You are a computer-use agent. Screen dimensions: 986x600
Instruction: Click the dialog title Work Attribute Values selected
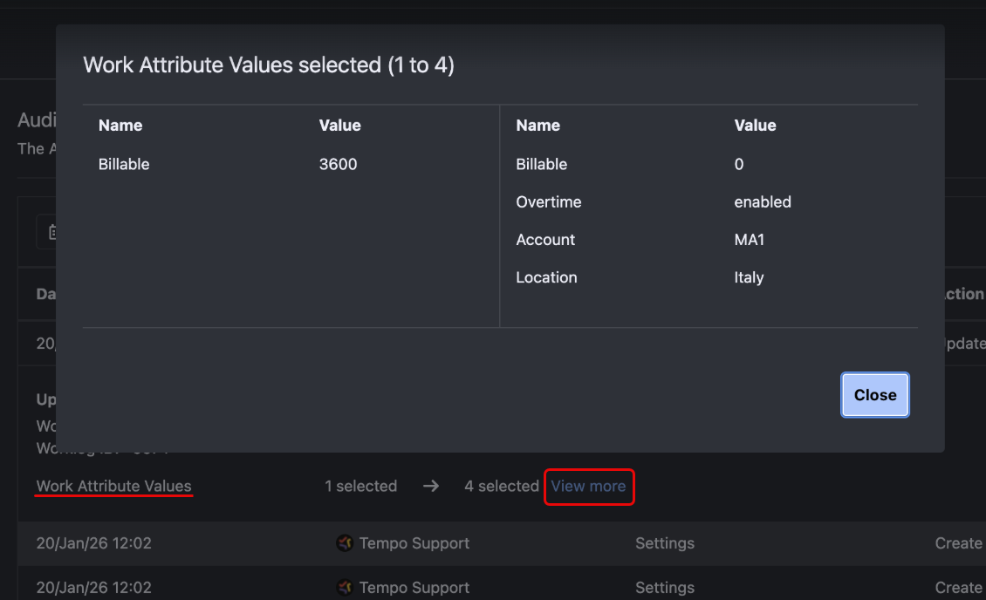pos(268,65)
